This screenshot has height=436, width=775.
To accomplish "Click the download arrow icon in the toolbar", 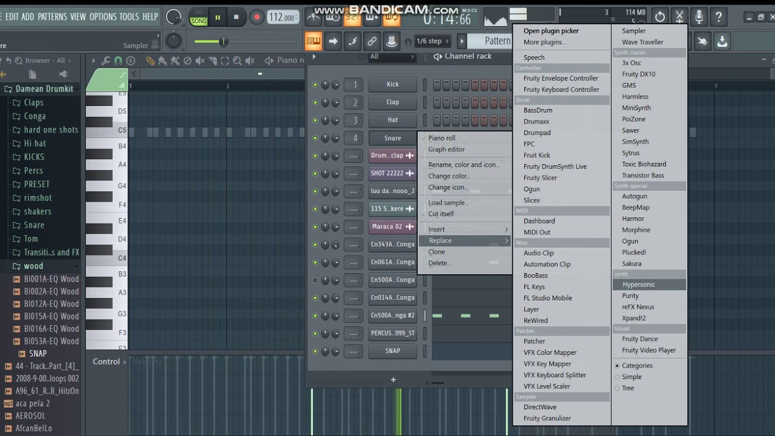I will pos(722,41).
